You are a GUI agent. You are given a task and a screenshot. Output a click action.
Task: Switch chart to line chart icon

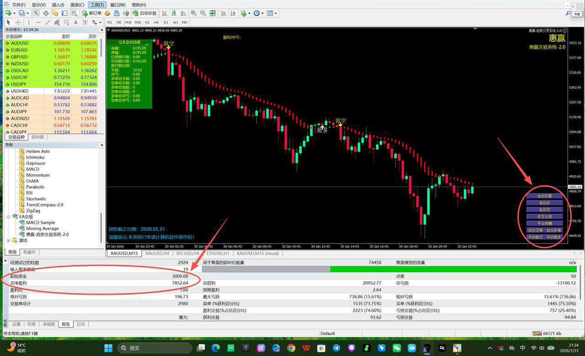coord(183,13)
